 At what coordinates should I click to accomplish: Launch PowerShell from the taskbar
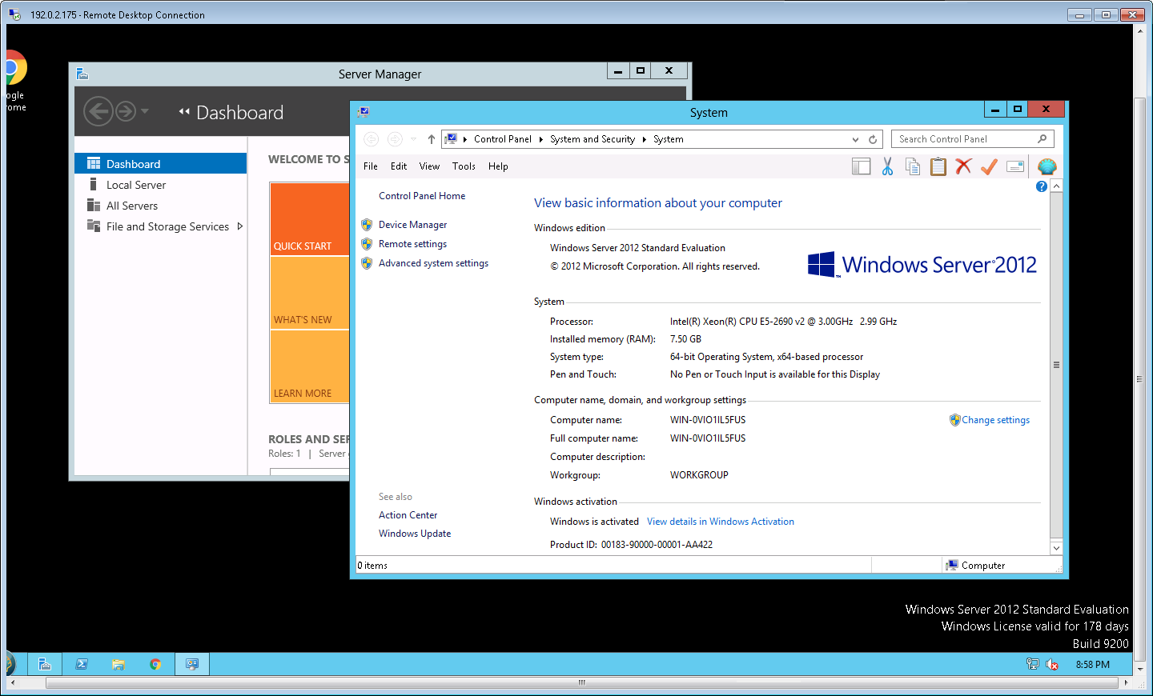point(82,664)
